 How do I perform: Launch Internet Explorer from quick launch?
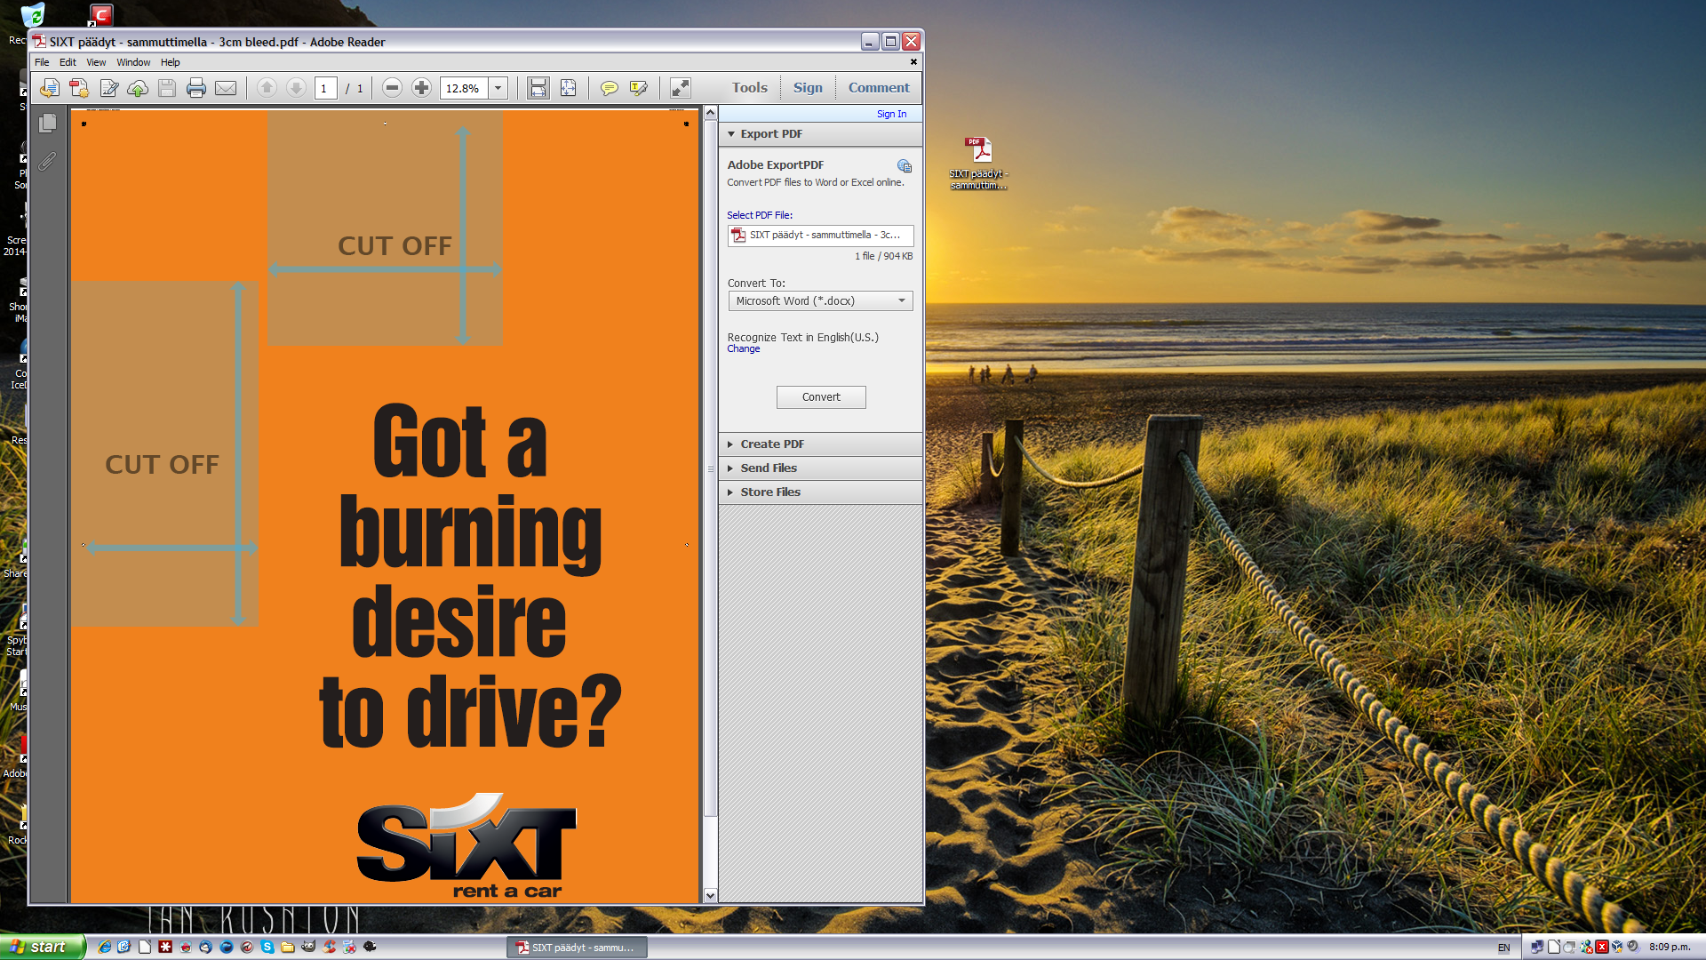tap(104, 948)
